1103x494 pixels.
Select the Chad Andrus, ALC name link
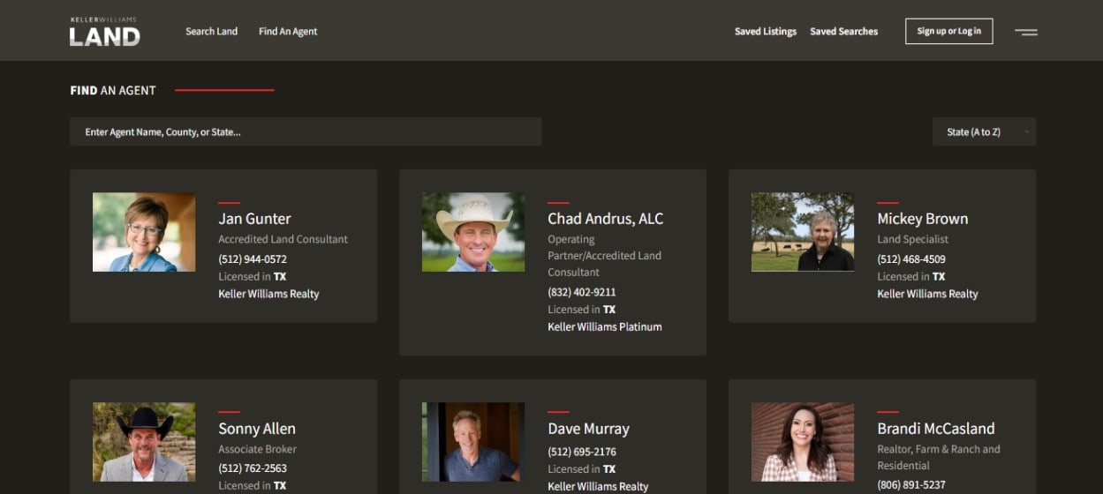tap(605, 219)
